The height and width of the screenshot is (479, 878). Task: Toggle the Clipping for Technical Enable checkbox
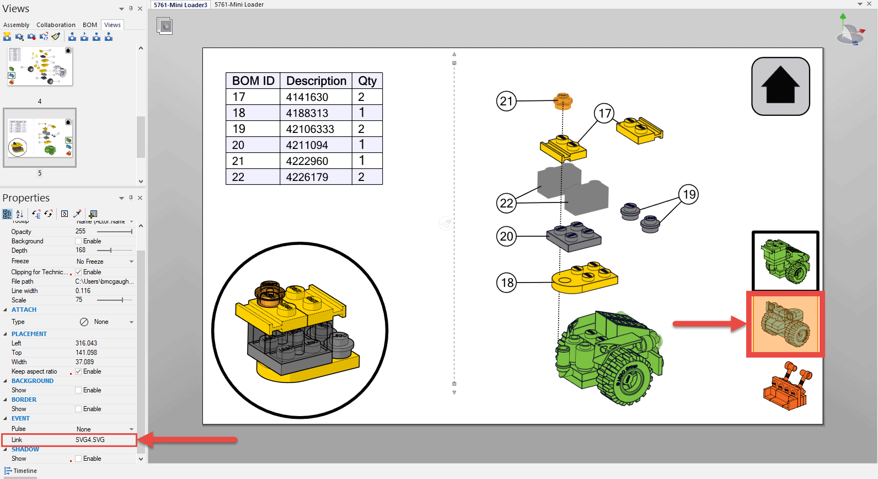(x=78, y=272)
